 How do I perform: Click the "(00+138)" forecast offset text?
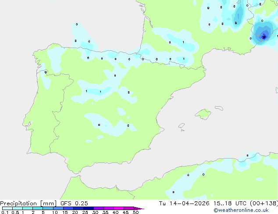[x=264, y=204]
